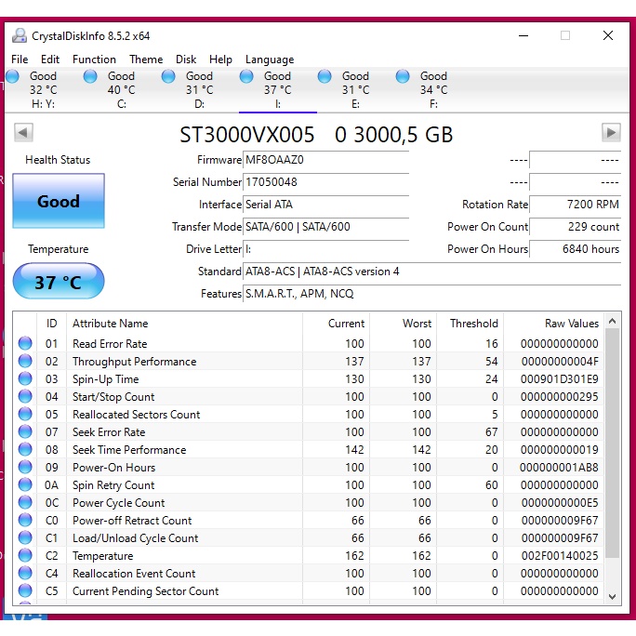Click the CrystalDiskInfo app icon in title bar
636x636 pixels.
[20, 35]
